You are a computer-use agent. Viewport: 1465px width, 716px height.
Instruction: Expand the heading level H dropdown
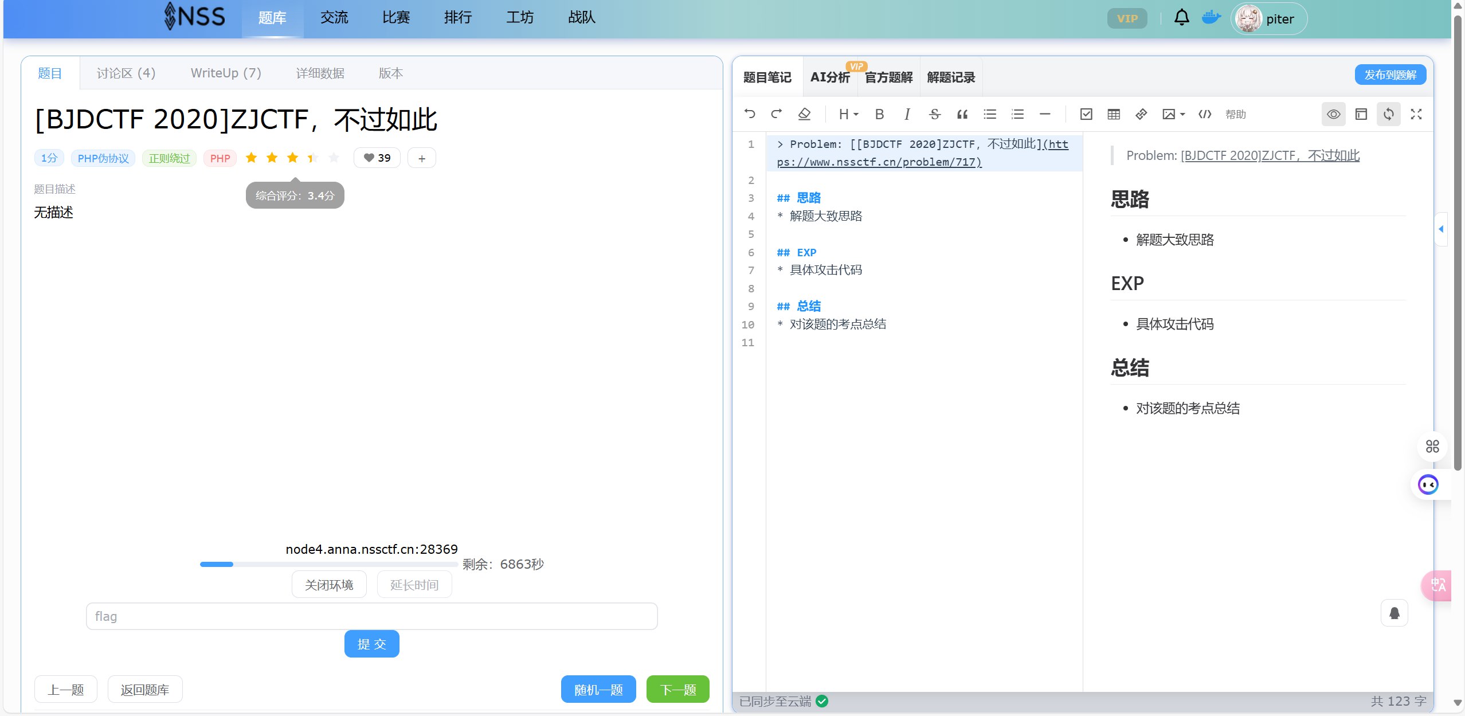pyautogui.click(x=848, y=114)
